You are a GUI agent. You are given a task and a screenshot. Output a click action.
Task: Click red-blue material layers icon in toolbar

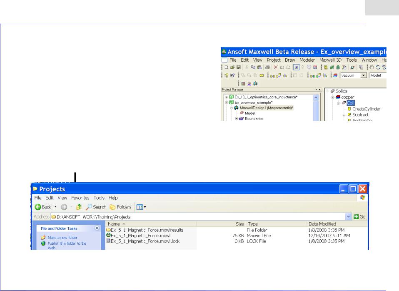(335, 75)
